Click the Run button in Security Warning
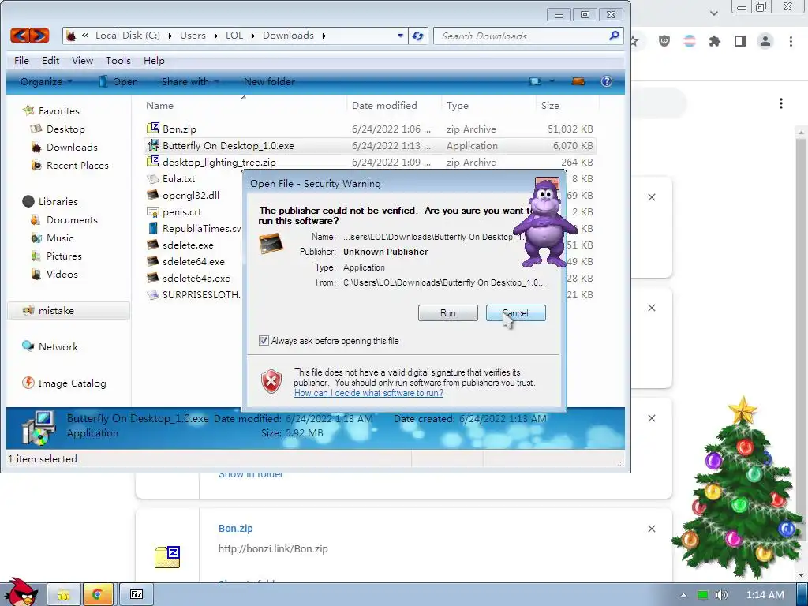808x606 pixels. click(x=448, y=312)
